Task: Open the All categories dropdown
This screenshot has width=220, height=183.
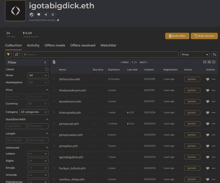Action: (x=34, y=112)
